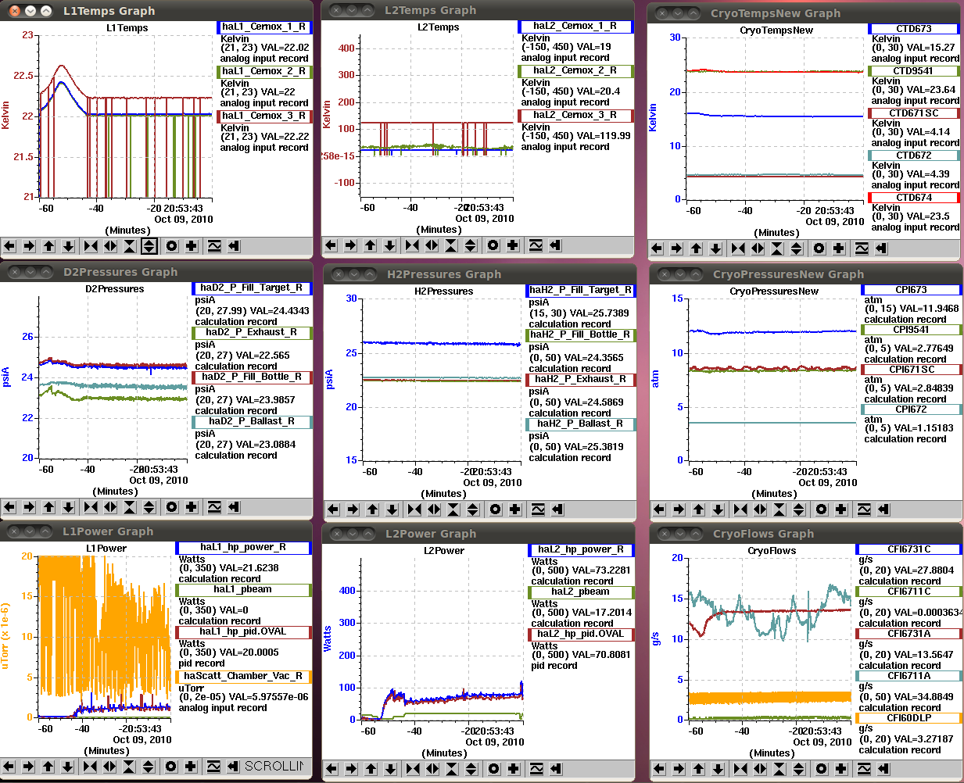Click CryoFlows Graph window title bar

point(805,534)
